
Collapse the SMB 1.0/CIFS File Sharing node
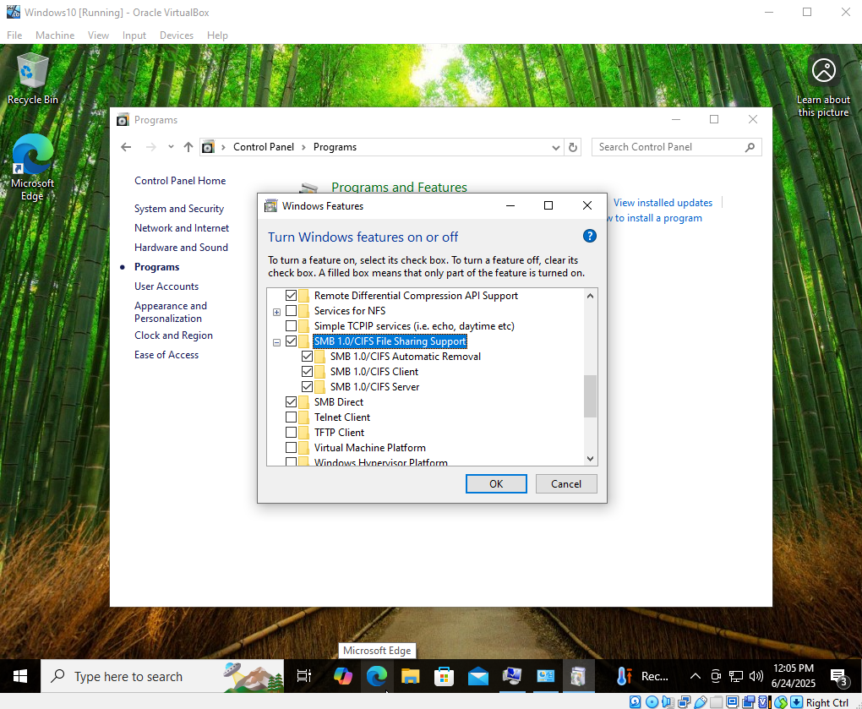[276, 342]
